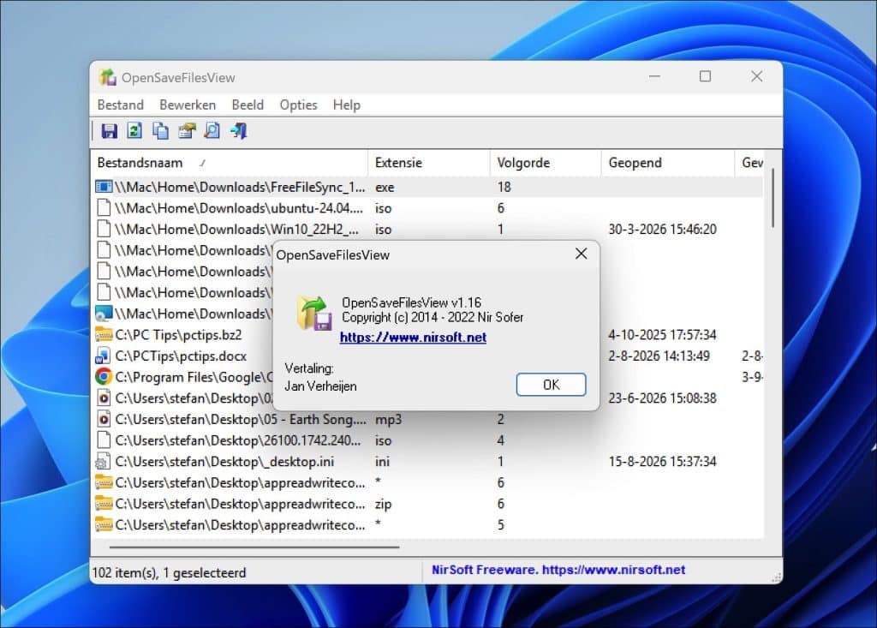Close the About dialog with its X
This screenshot has height=628, width=877.
click(x=582, y=254)
